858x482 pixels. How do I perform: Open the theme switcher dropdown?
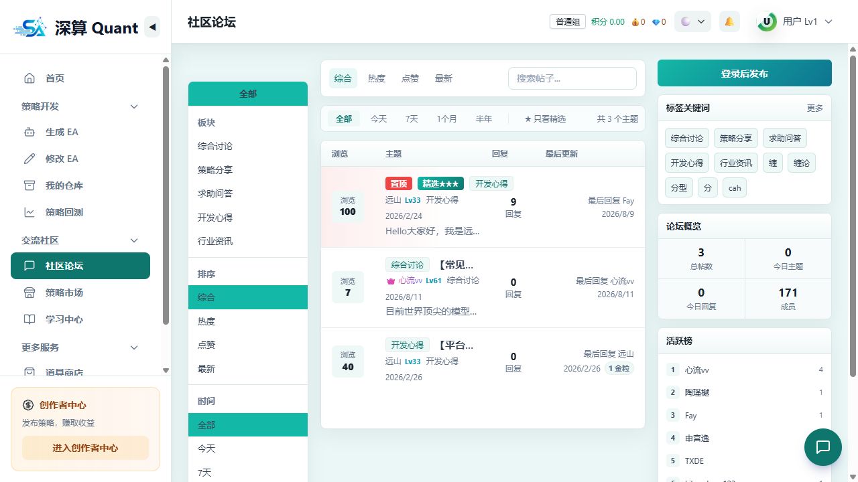click(x=692, y=21)
